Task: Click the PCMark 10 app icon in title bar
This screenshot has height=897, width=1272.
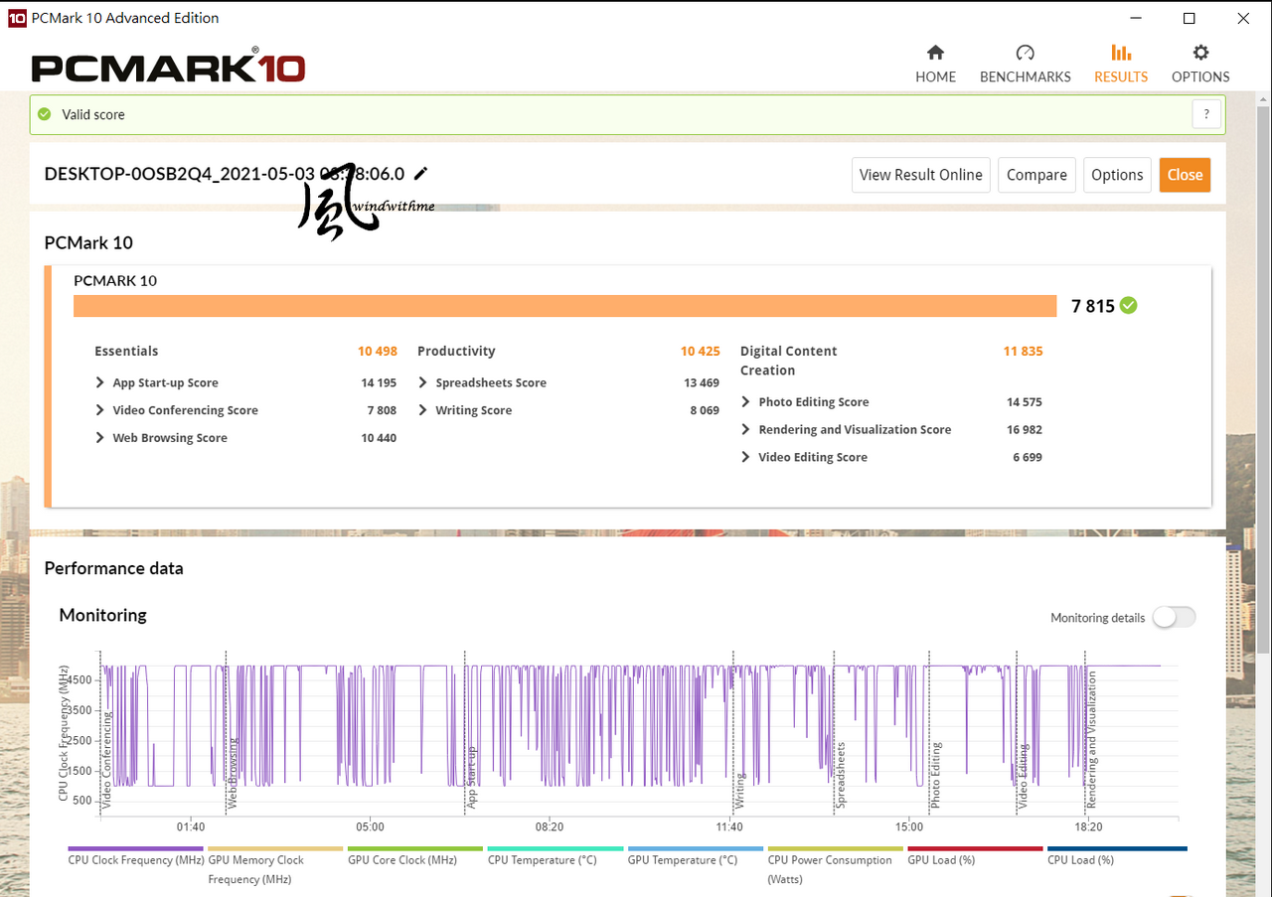Action: click(x=16, y=18)
